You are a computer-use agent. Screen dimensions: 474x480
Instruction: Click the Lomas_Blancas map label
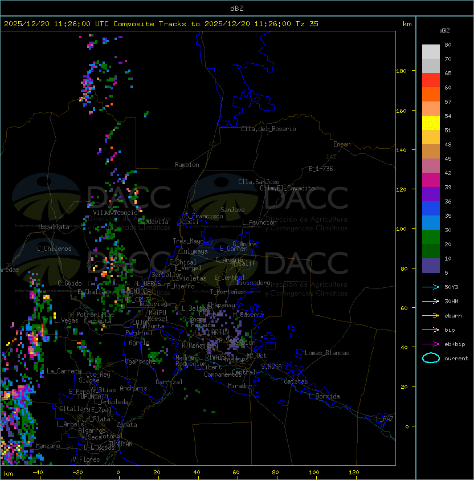(327, 353)
